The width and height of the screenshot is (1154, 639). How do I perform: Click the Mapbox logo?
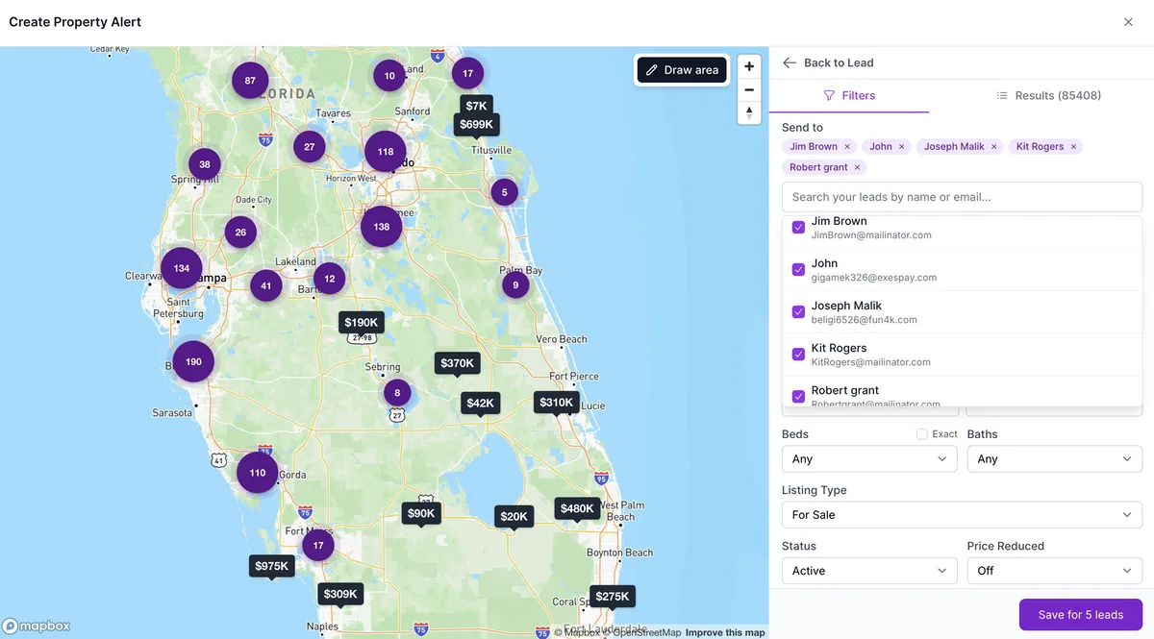[x=37, y=627]
